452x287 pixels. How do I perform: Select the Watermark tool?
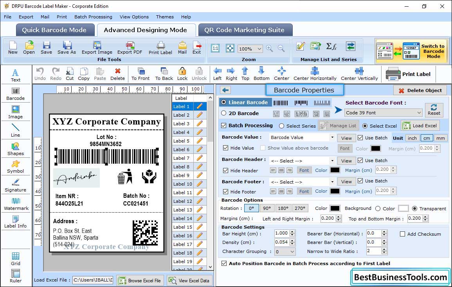click(16, 204)
